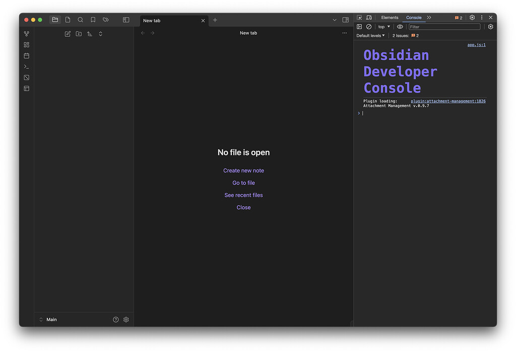Create a new note using the pencil icon
The image size is (516, 352).
[68, 33]
